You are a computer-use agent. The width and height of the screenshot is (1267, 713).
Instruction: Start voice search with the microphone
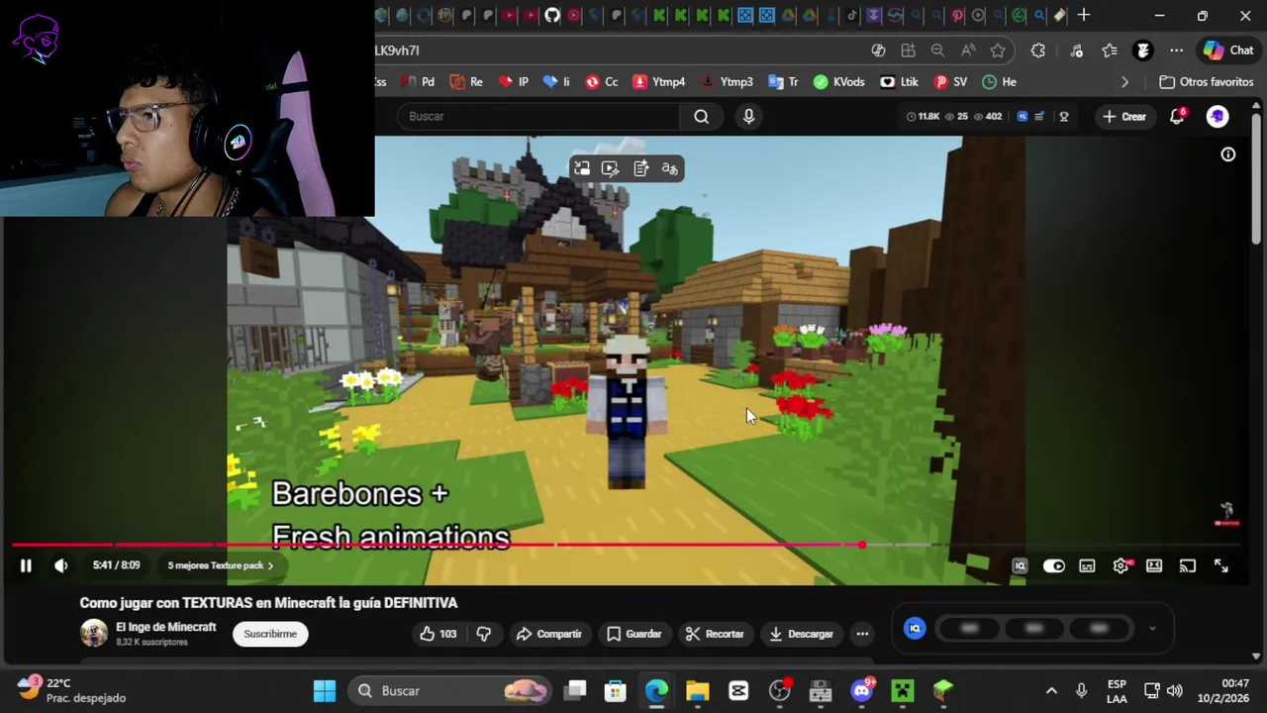point(748,116)
